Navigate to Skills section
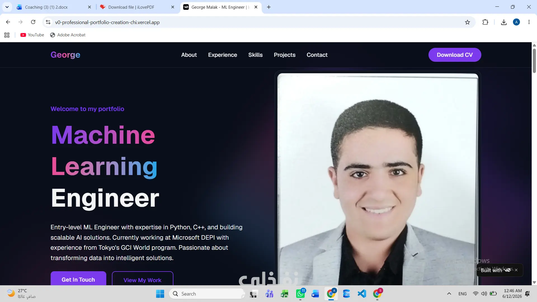The width and height of the screenshot is (537, 302). pyautogui.click(x=255, y=55)
